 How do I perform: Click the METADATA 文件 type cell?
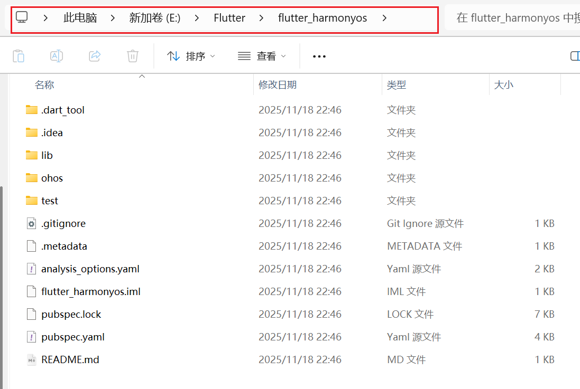click(425, 246)
